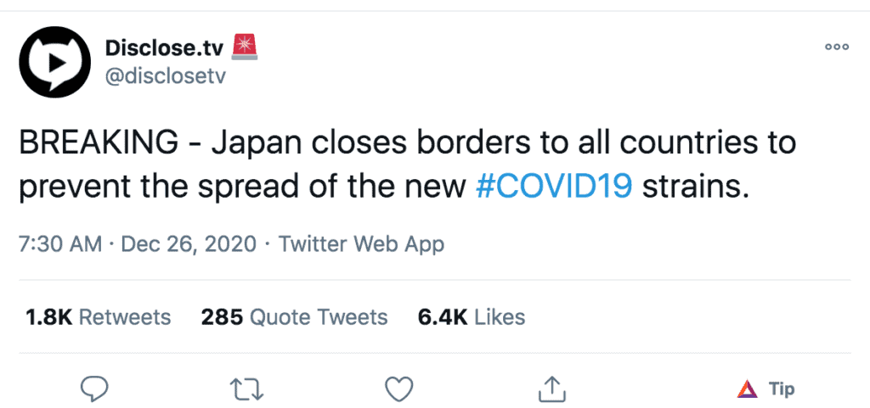Click the Tip text label

(782, 388)
